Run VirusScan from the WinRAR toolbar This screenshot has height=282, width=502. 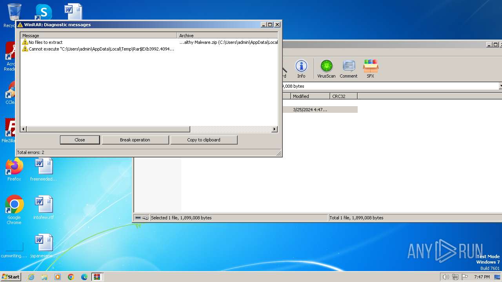(x=326, y=69)
